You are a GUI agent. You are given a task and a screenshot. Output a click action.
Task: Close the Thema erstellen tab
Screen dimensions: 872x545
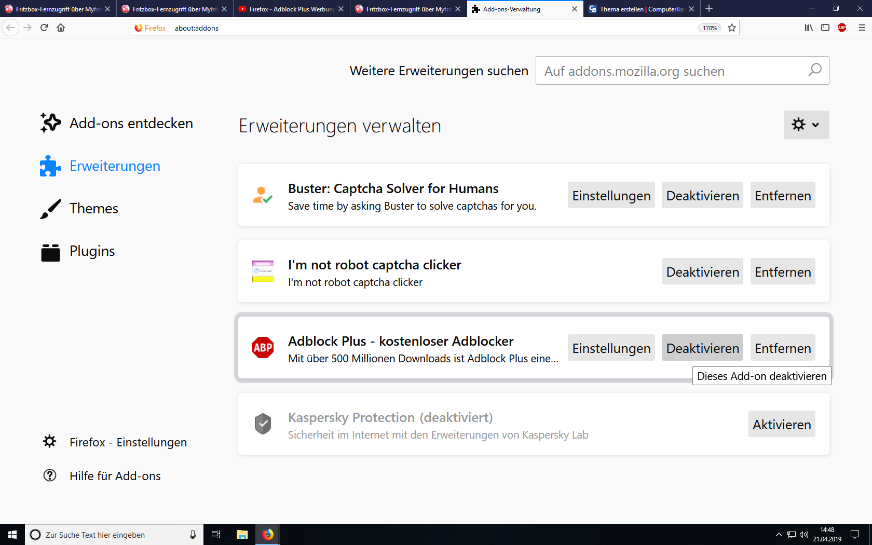click(x=691, y=9)
